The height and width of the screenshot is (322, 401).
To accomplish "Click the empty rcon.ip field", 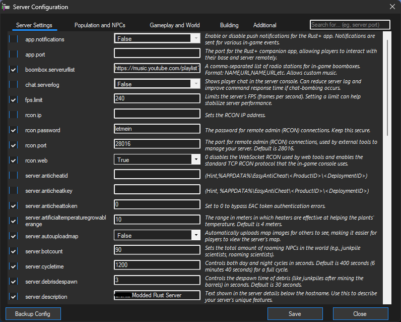I will (157, 114).
